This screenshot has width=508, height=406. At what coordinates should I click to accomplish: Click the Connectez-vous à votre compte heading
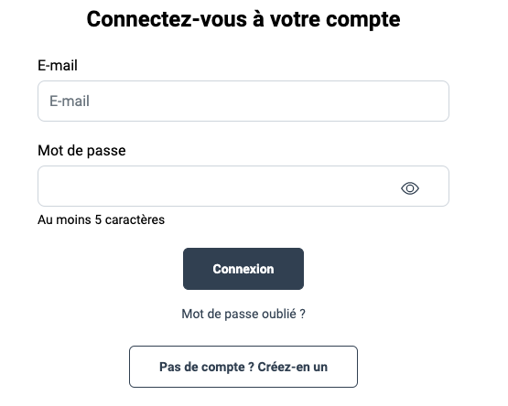click(243, 19)
